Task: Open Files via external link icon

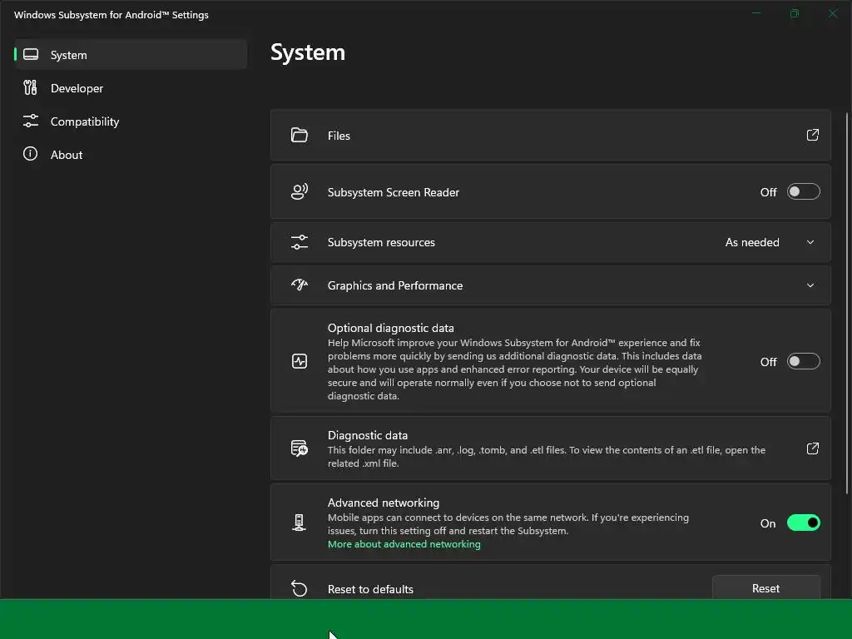Action: (x=812, y=135)
